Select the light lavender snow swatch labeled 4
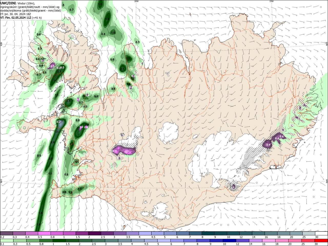This screenshot has width=328, height=246. [x=145, y=233]
